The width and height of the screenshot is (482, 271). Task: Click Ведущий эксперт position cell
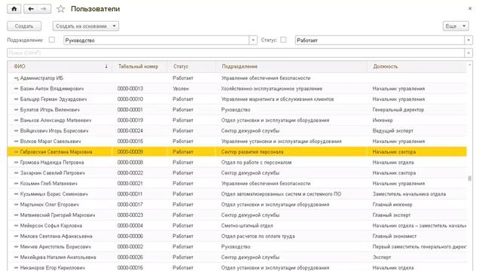tap(392, 131)
